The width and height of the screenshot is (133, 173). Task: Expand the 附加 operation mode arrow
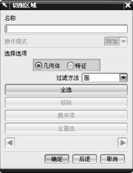(x=123, y=42)
